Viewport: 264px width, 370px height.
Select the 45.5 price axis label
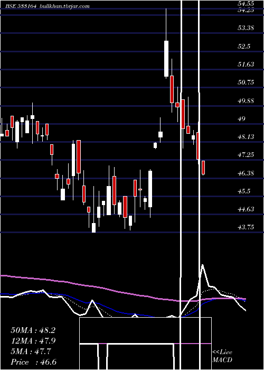coord(244,191)
